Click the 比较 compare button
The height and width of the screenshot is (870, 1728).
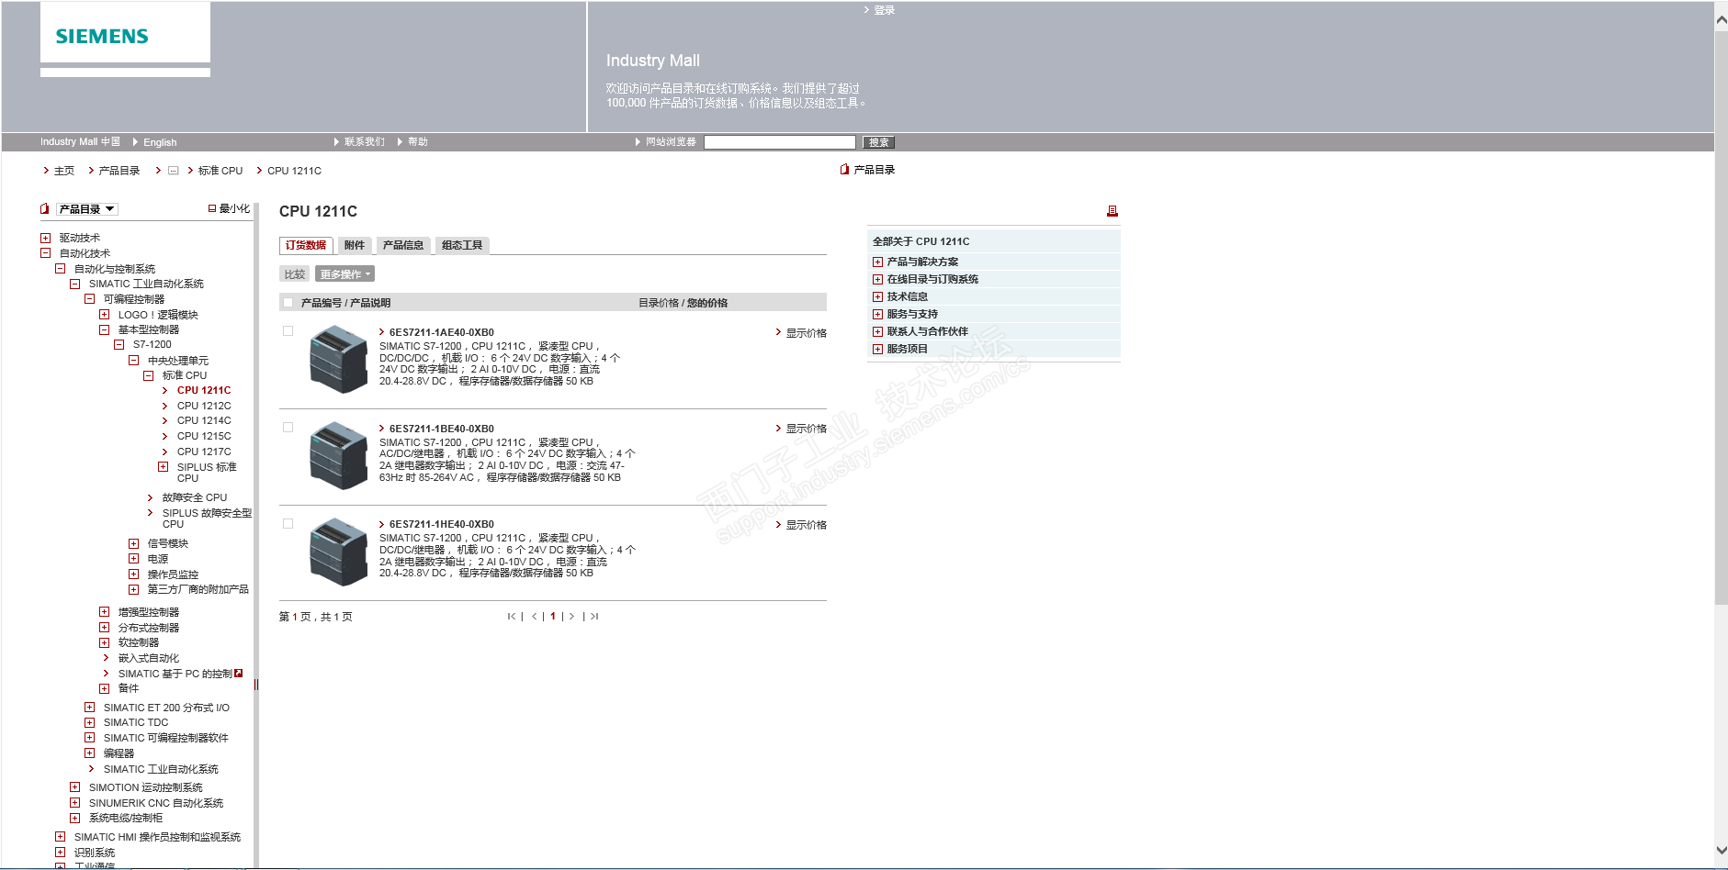[x=295, y=274]
